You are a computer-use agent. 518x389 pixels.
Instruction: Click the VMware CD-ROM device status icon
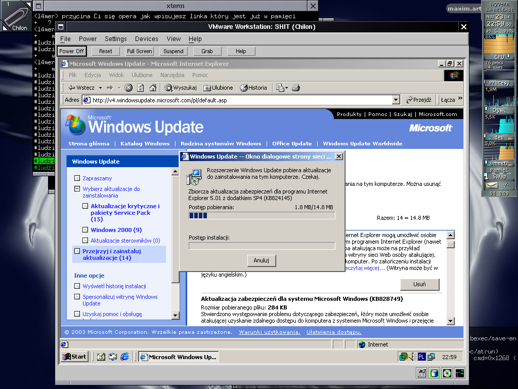[447, 373]
